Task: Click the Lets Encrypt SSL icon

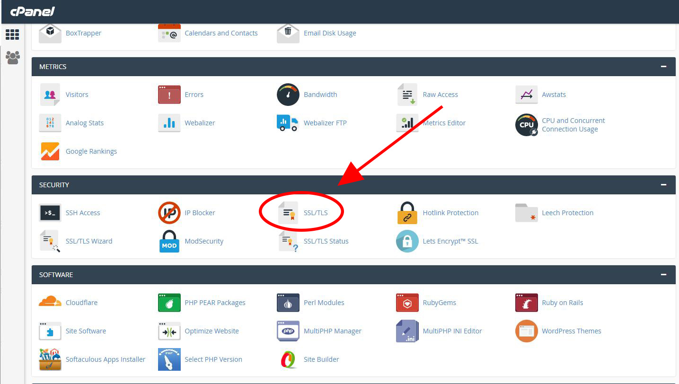Action: (407, 241)
